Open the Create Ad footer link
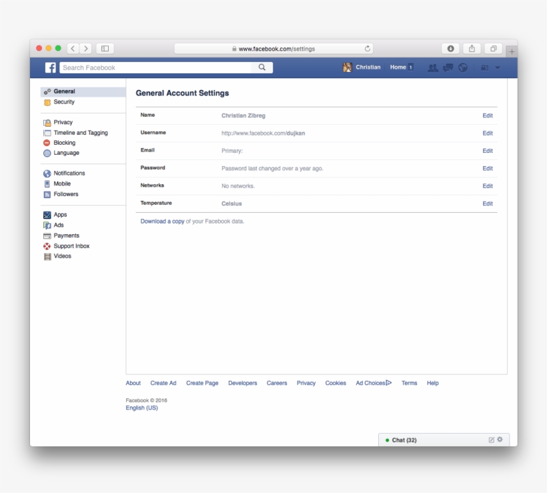 click(163, 383)
